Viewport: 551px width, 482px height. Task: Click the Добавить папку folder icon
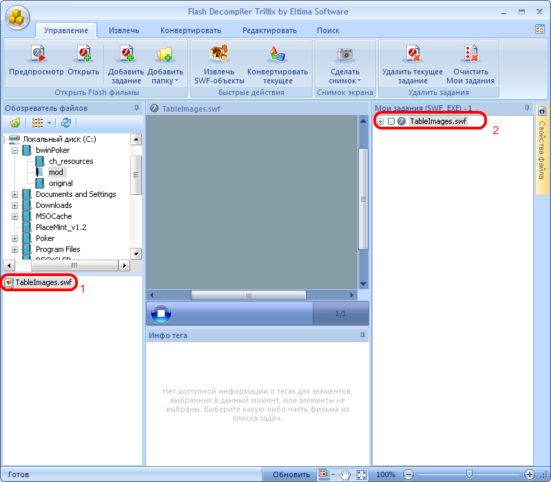pos(165,54)
